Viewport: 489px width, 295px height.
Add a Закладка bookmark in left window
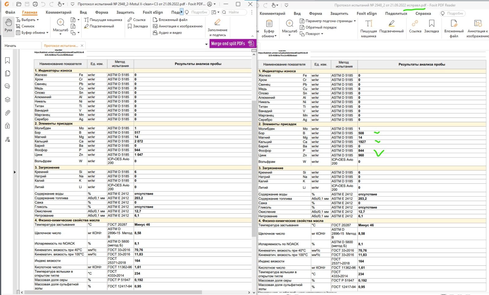[x=138, y=26]
